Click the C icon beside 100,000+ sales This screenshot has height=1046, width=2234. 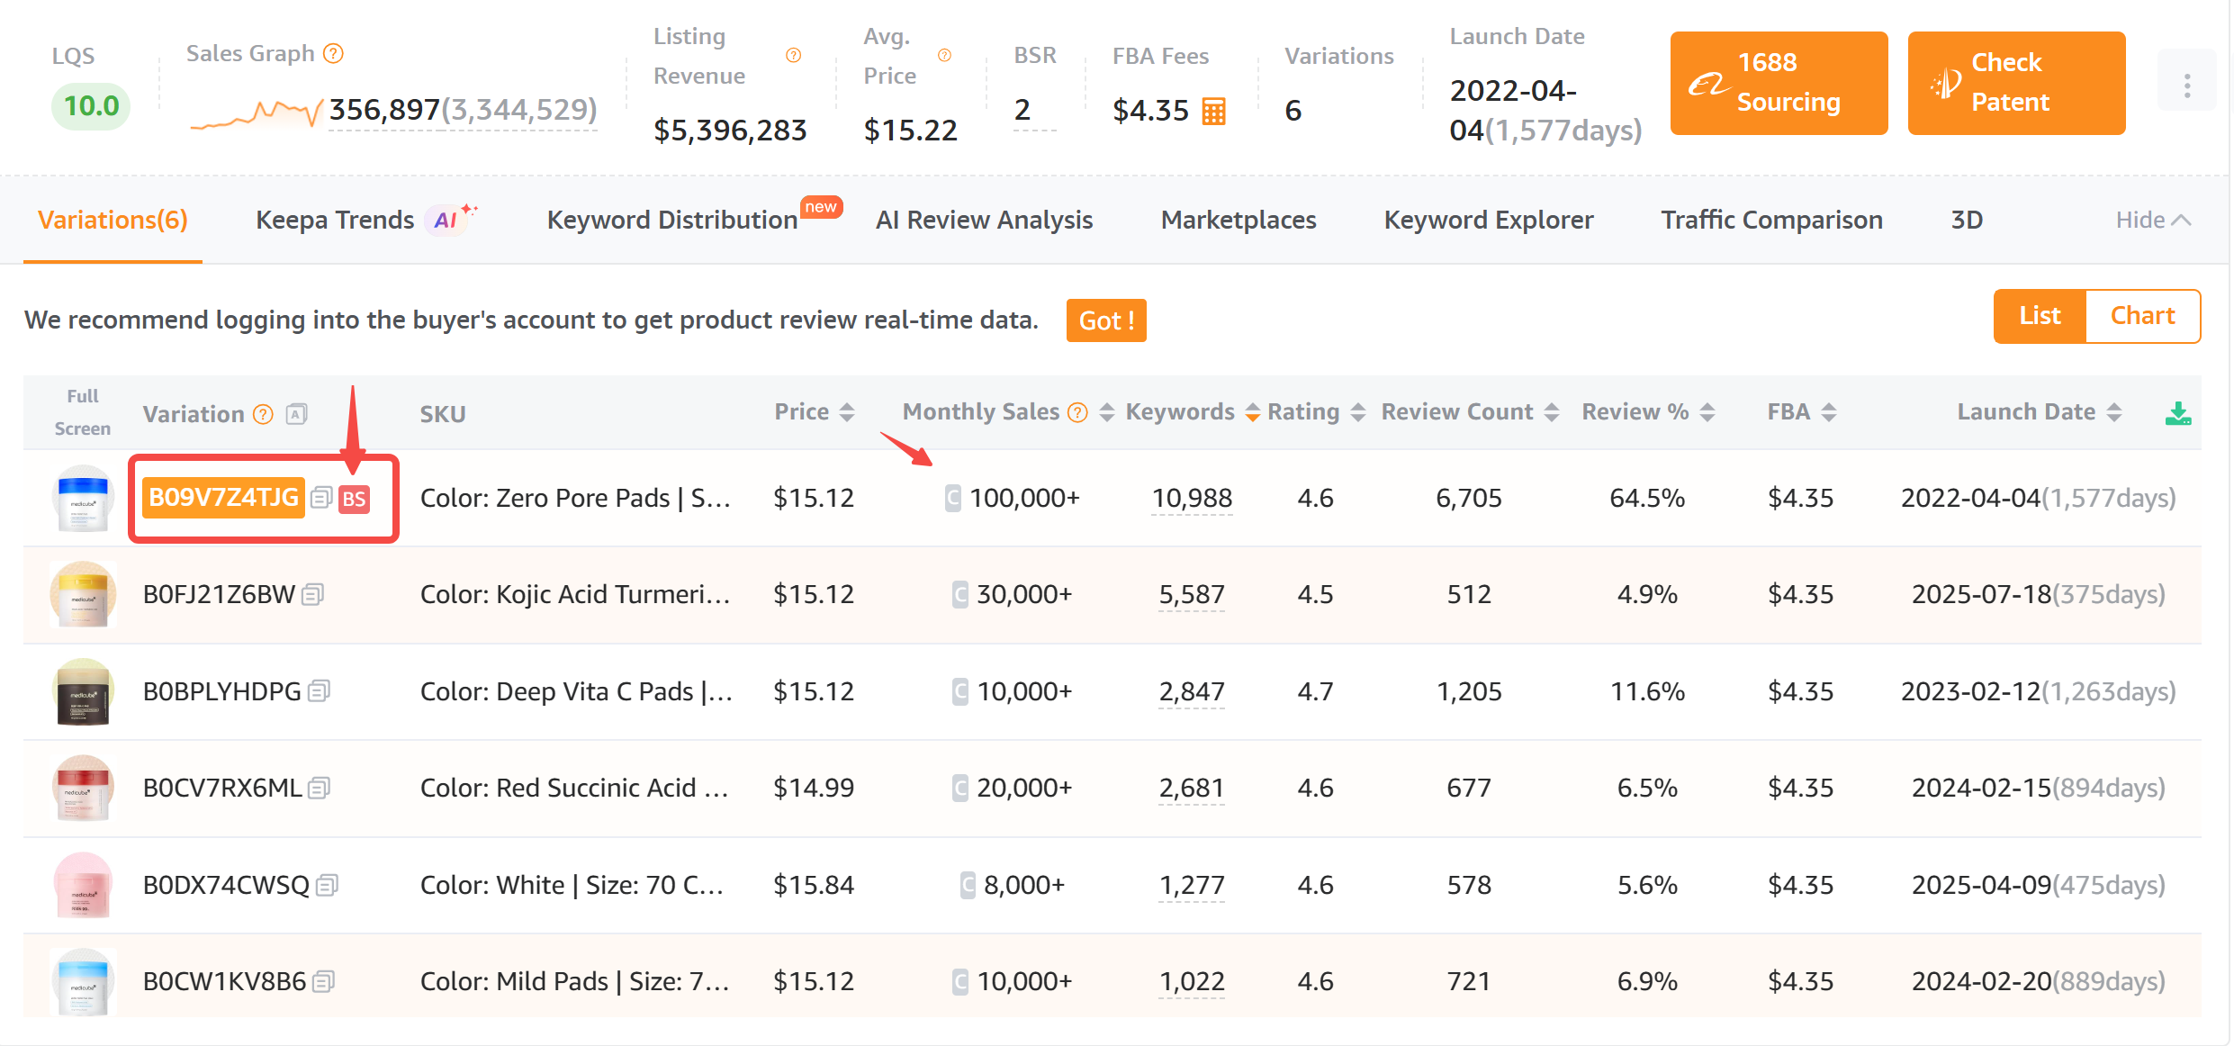(953, 498)
